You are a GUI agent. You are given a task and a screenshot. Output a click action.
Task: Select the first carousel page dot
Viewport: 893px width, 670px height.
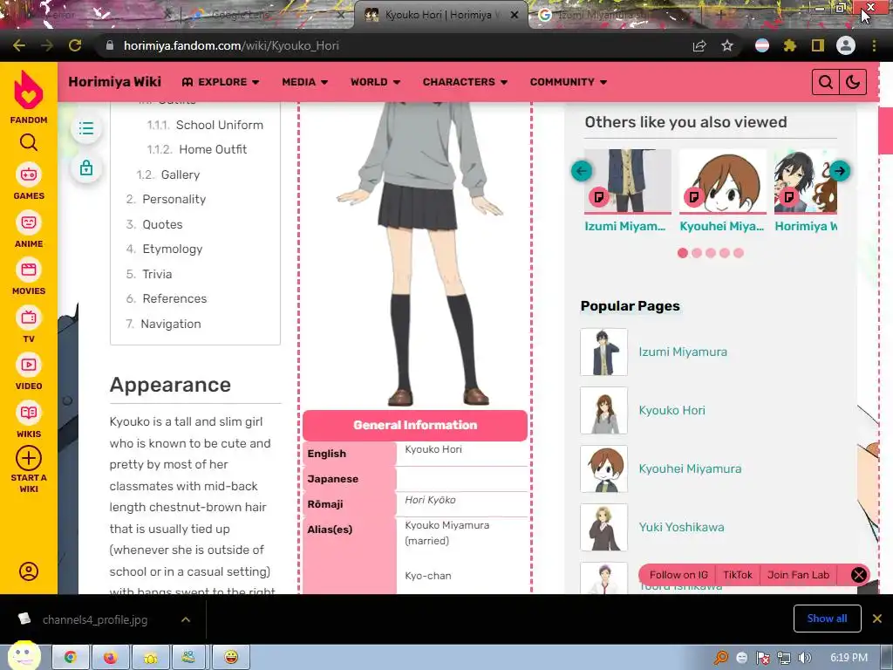[683, 253]
